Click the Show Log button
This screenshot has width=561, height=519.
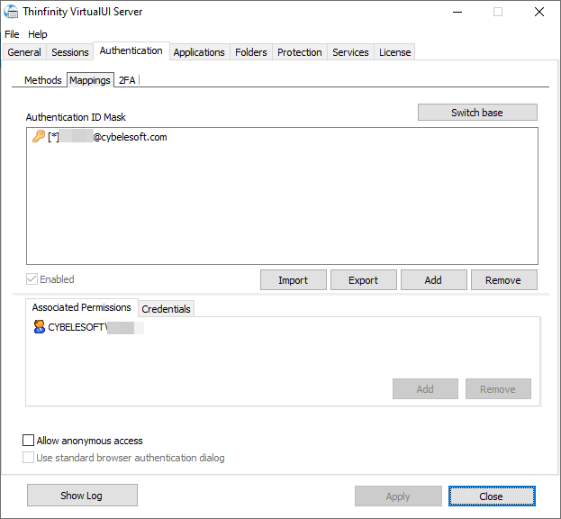pyautogui.click(x=82, y=496)
